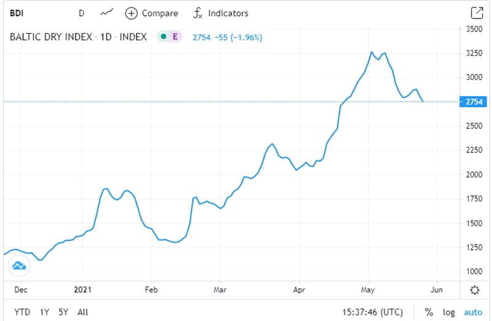Click the Feb time axis label
This screenshot has width=492, height=321.
click(151, 290)
